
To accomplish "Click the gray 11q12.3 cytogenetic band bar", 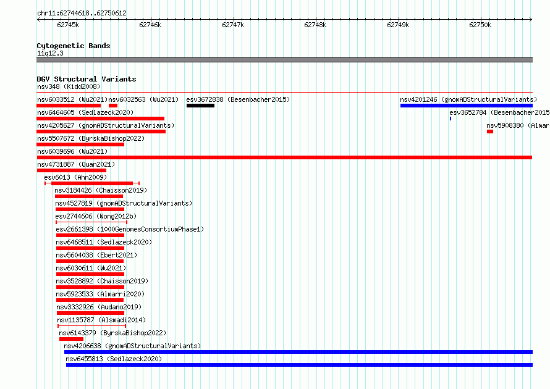I will (x=284, y=60).
